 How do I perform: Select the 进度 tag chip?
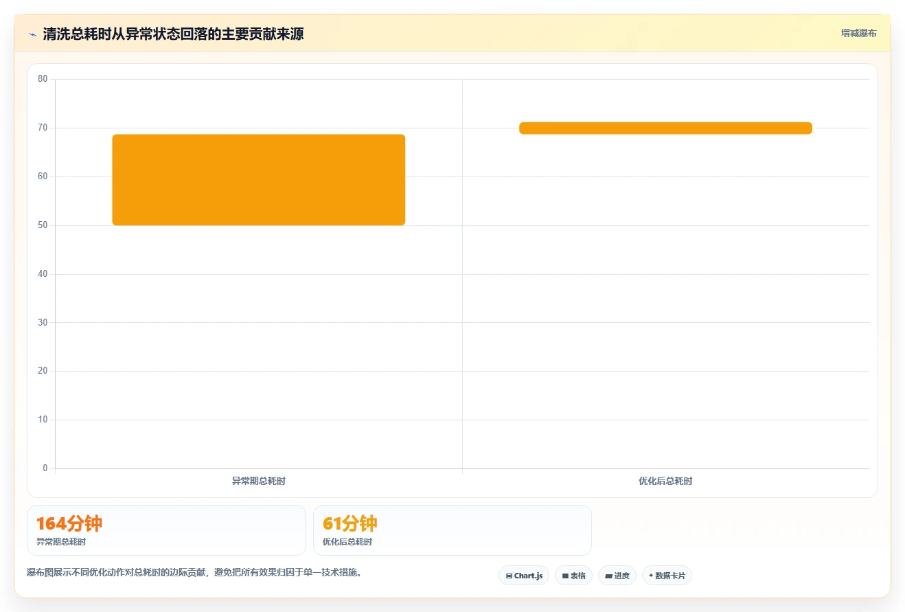coord(617,576)
